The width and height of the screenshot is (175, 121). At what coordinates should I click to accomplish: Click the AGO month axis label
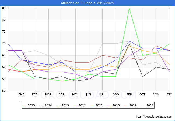coord(115,94)
